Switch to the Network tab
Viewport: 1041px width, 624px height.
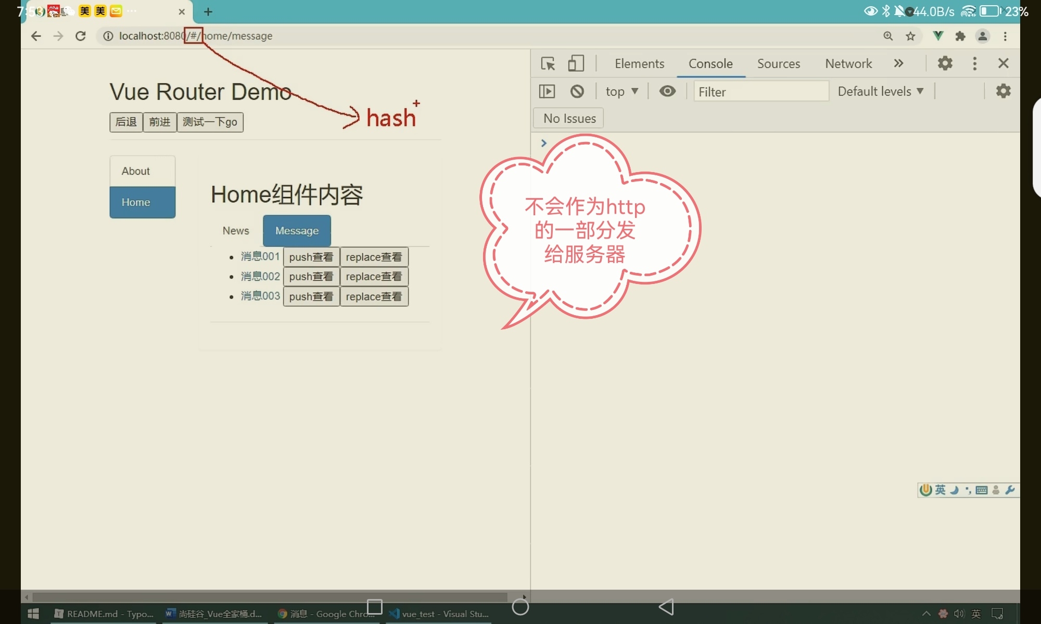coord(848,63)
